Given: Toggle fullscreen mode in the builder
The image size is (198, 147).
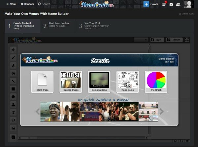Looking at the screenshot, I should click(x=187, y=39).
